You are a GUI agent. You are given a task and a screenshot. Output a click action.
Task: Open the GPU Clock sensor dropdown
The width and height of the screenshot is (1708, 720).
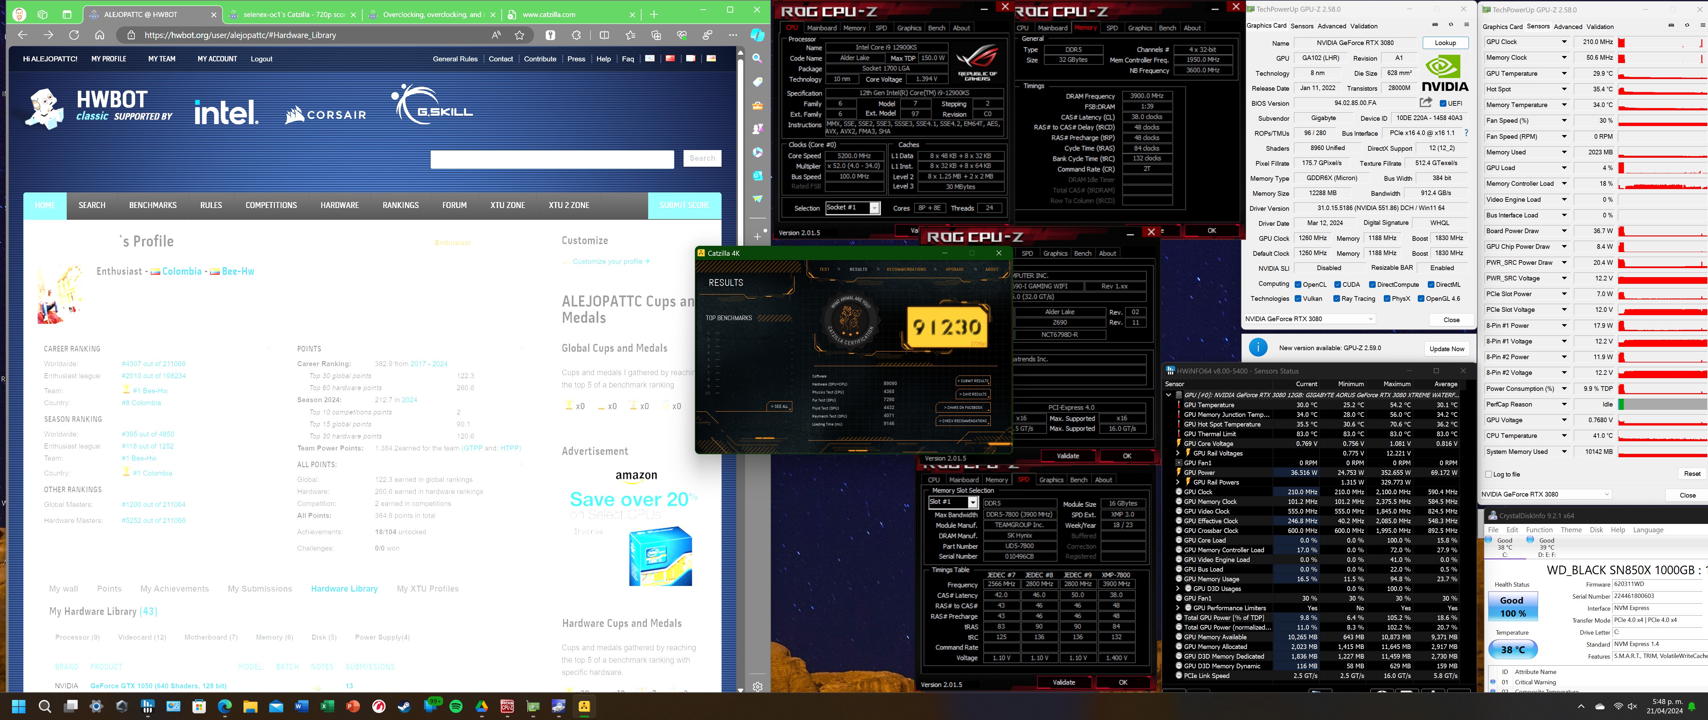pyautogui.click(x=1564, y=42)
